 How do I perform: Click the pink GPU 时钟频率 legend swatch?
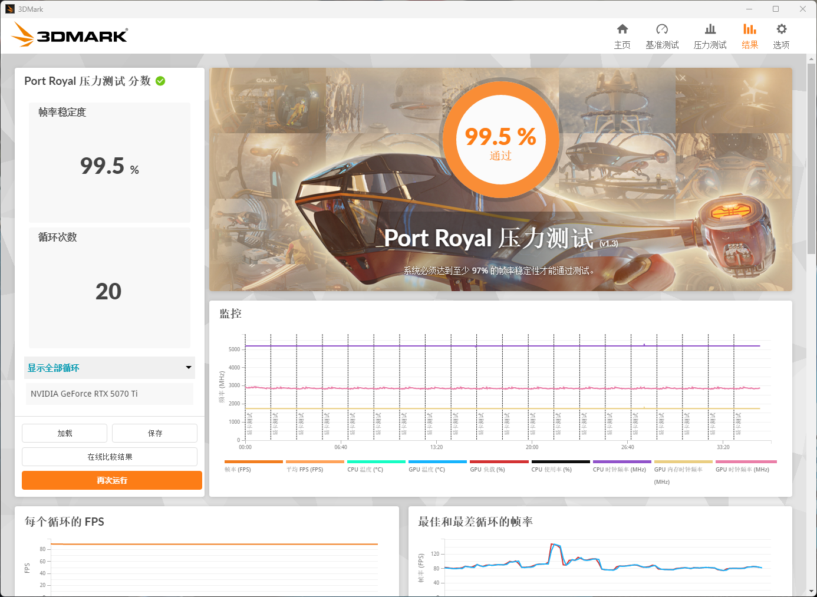point(746,461)
